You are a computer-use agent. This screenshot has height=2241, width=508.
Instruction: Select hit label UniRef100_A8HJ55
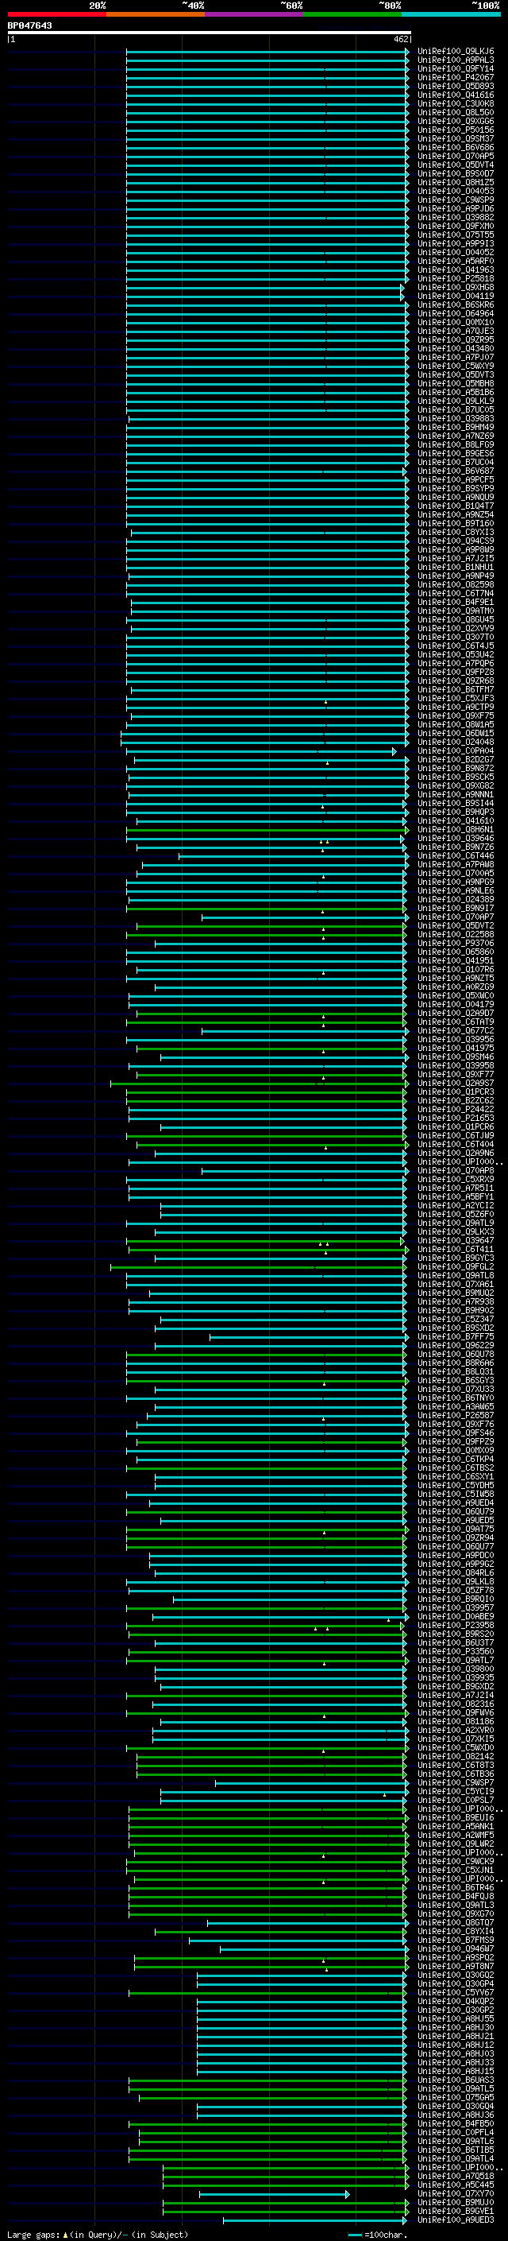click(x=456, y=2020)
